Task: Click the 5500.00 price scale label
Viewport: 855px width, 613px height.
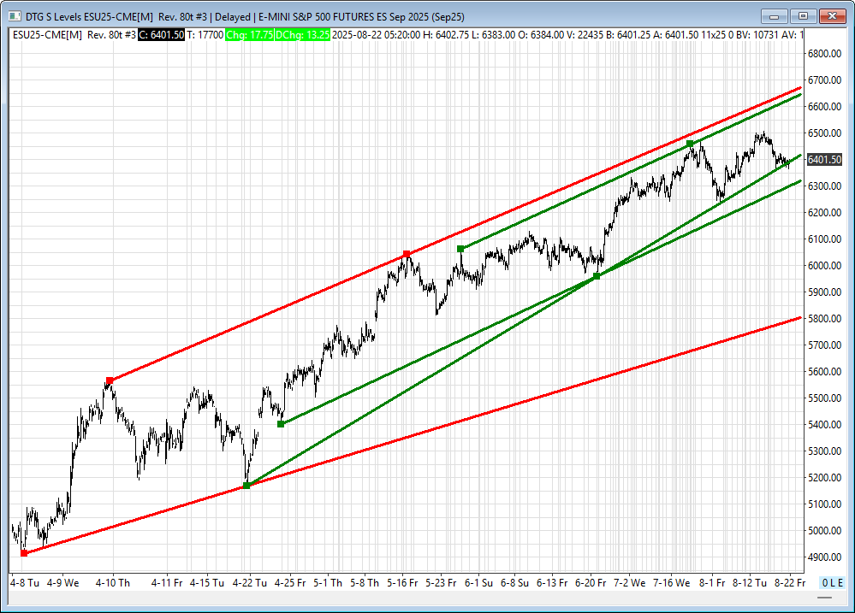Action: tap(824, 398)
